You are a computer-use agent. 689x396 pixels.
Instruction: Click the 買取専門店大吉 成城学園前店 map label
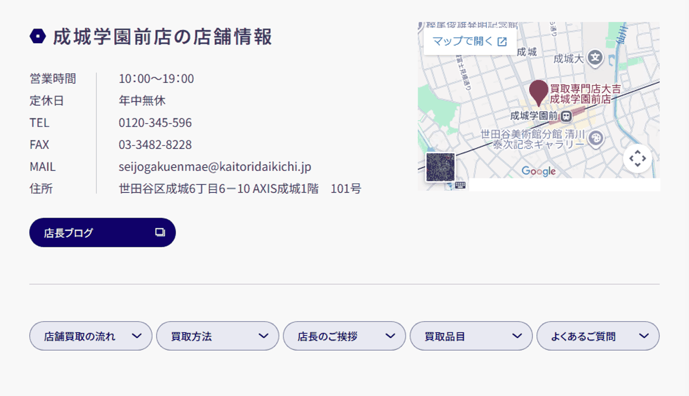click(585, 94)
